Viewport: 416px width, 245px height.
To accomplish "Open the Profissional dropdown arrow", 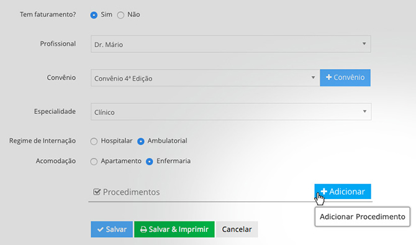I will (x=364, y=44).
